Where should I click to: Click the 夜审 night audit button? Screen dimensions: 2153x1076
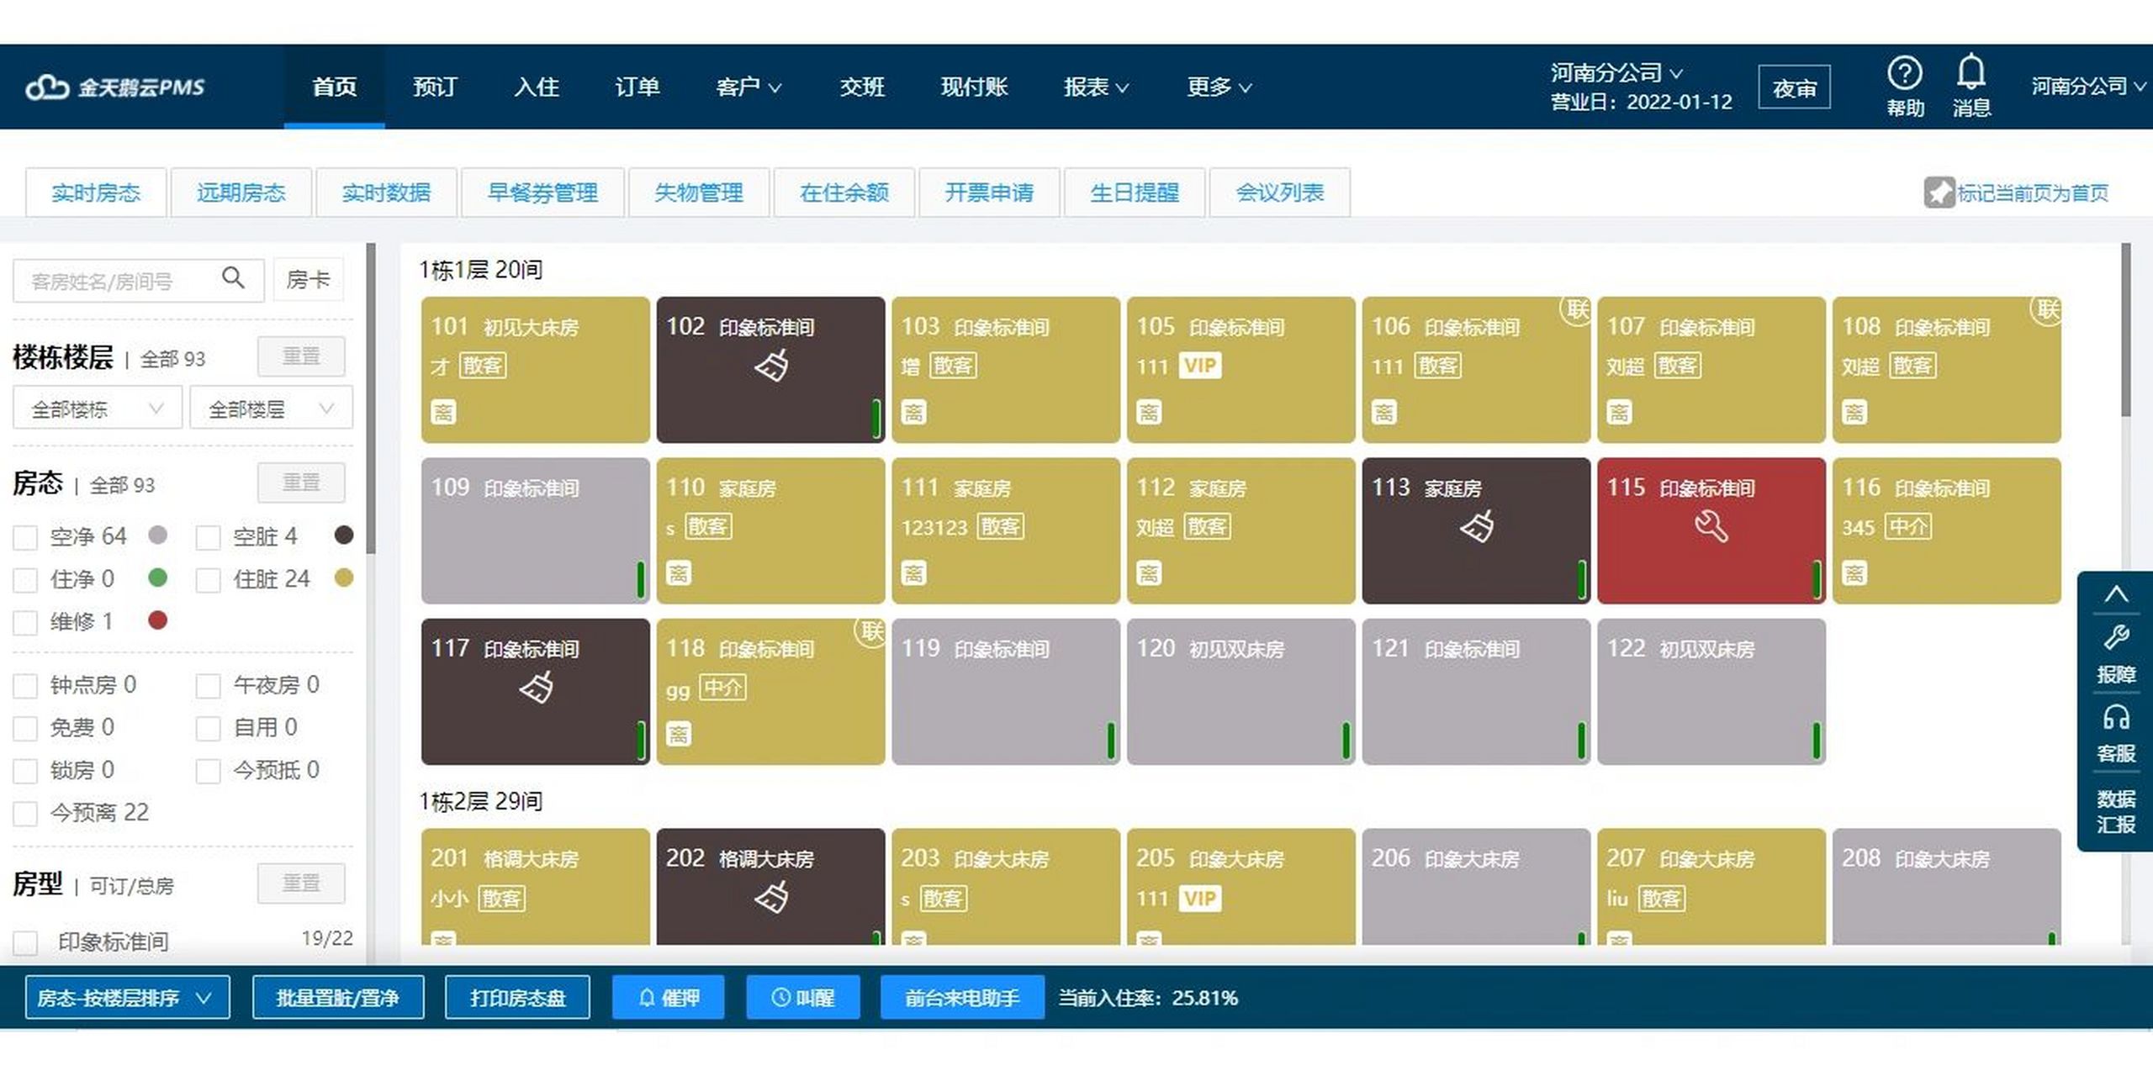1795,87
